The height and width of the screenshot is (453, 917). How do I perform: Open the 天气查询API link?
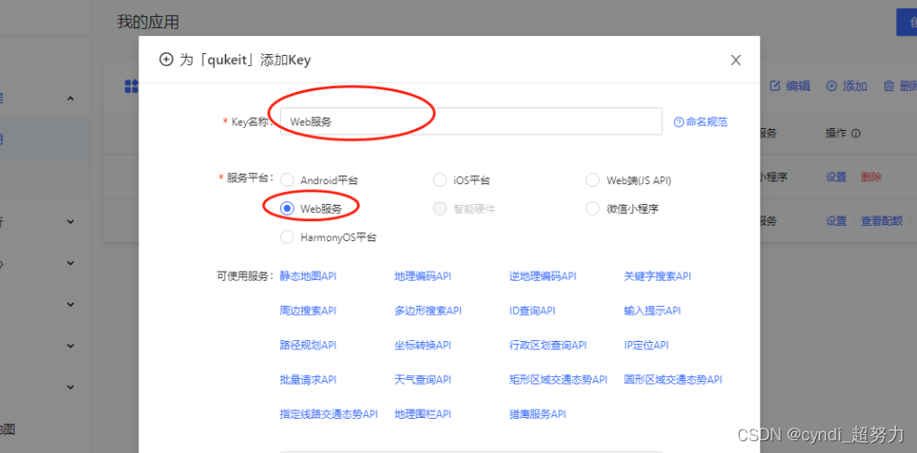(423, 379)
